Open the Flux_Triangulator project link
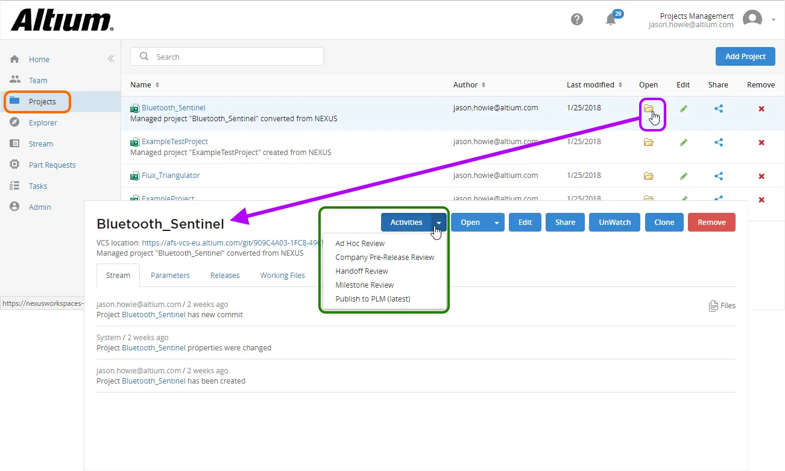 pyautogui.click(x=171, y=175)
